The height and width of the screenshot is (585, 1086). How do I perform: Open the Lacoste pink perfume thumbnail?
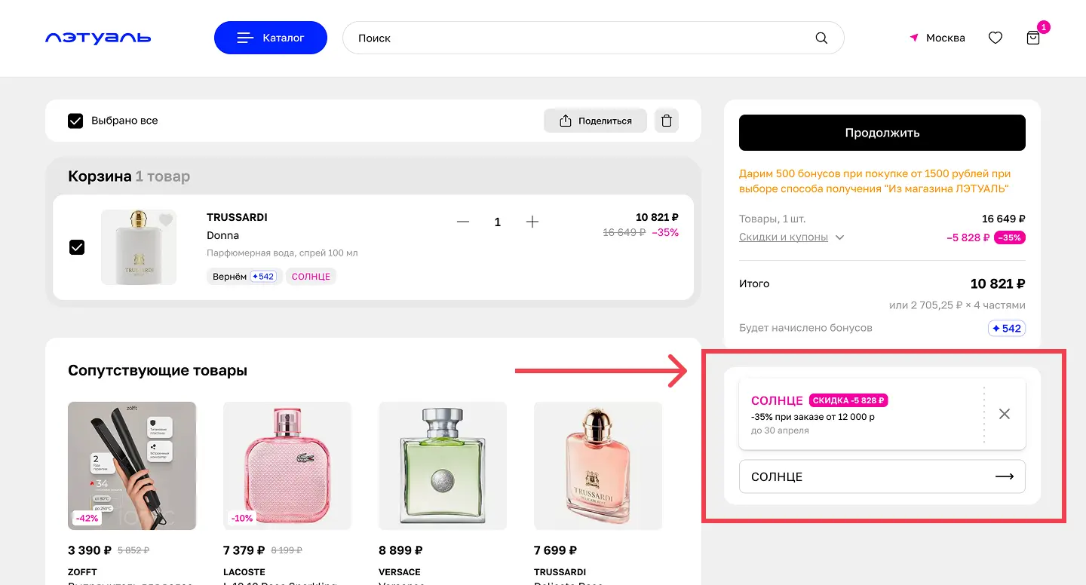(287, 465)
